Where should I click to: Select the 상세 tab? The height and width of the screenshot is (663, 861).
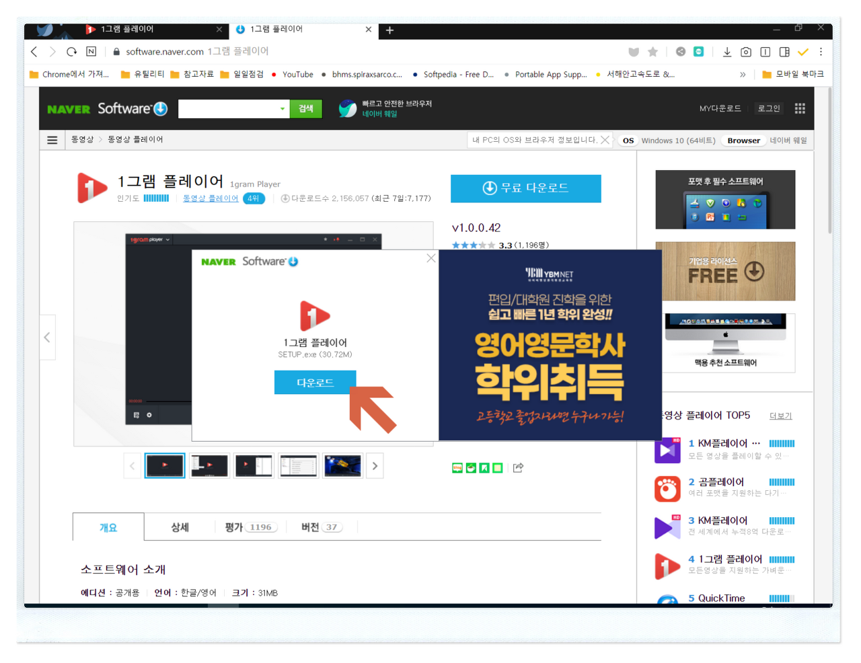pos(180,528)
